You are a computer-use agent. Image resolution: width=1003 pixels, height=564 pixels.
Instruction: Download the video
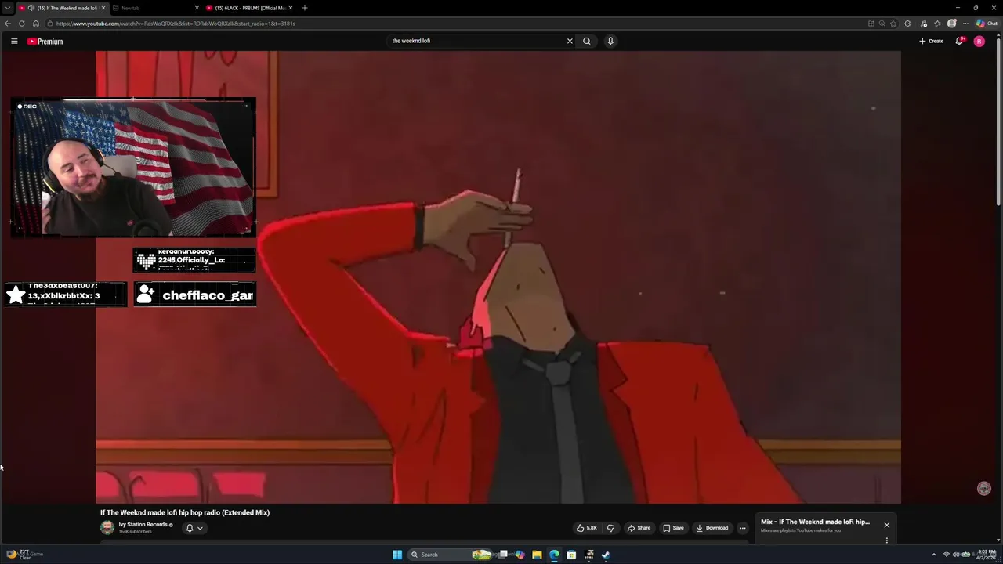pyautogui.click(x=712, y=528)
